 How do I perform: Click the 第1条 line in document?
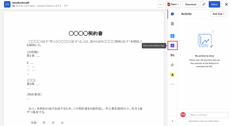pos(33,56)
